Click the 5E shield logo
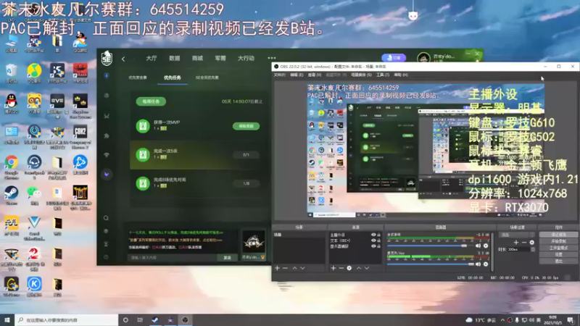The image size is (580, 326). click(x=107, y=58)
